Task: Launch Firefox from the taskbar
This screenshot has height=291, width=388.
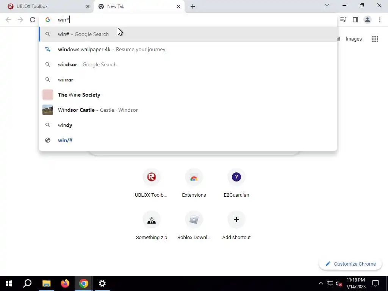Action: tap(65, 283)
